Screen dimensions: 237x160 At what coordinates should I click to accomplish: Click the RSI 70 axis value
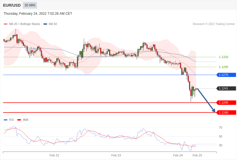[x=221, y=127]
